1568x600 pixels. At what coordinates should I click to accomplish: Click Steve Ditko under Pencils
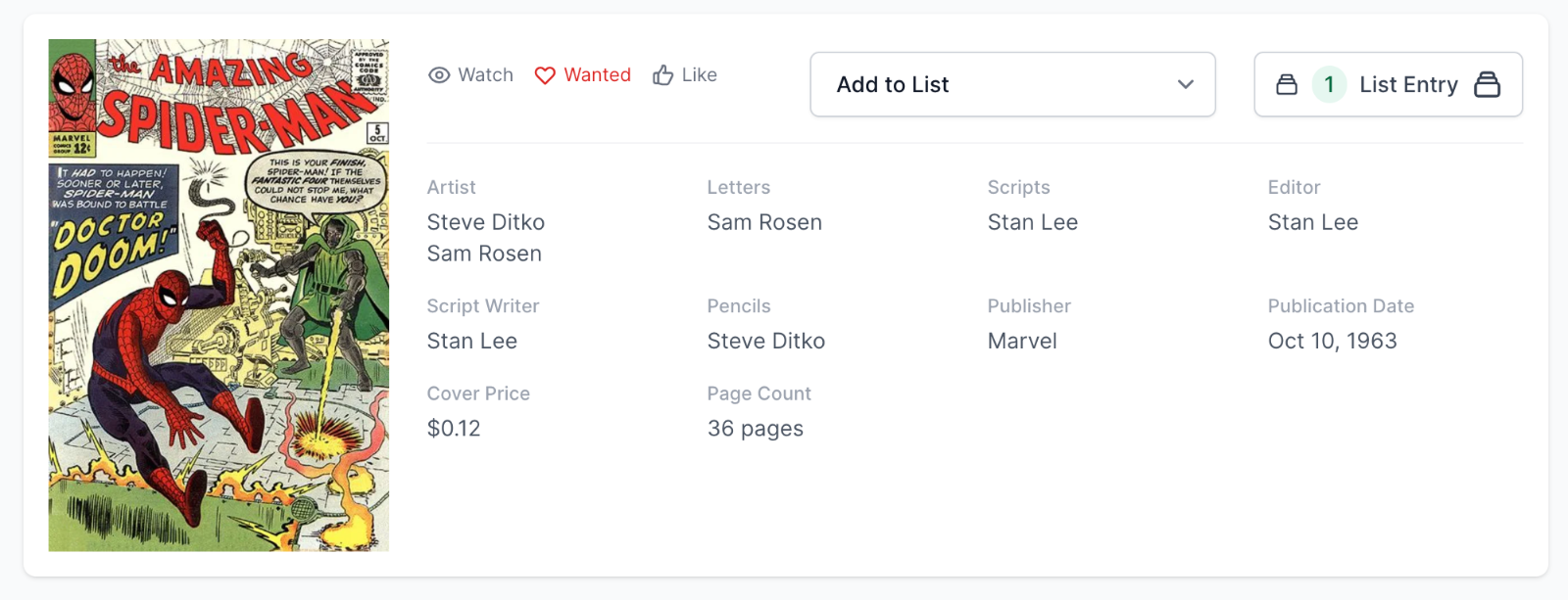click(765, 341)
